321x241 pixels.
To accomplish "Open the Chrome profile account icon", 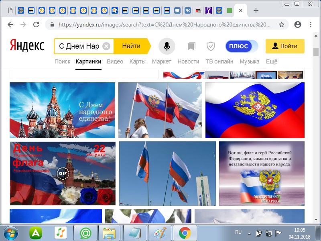I will [x=297, y=25].
